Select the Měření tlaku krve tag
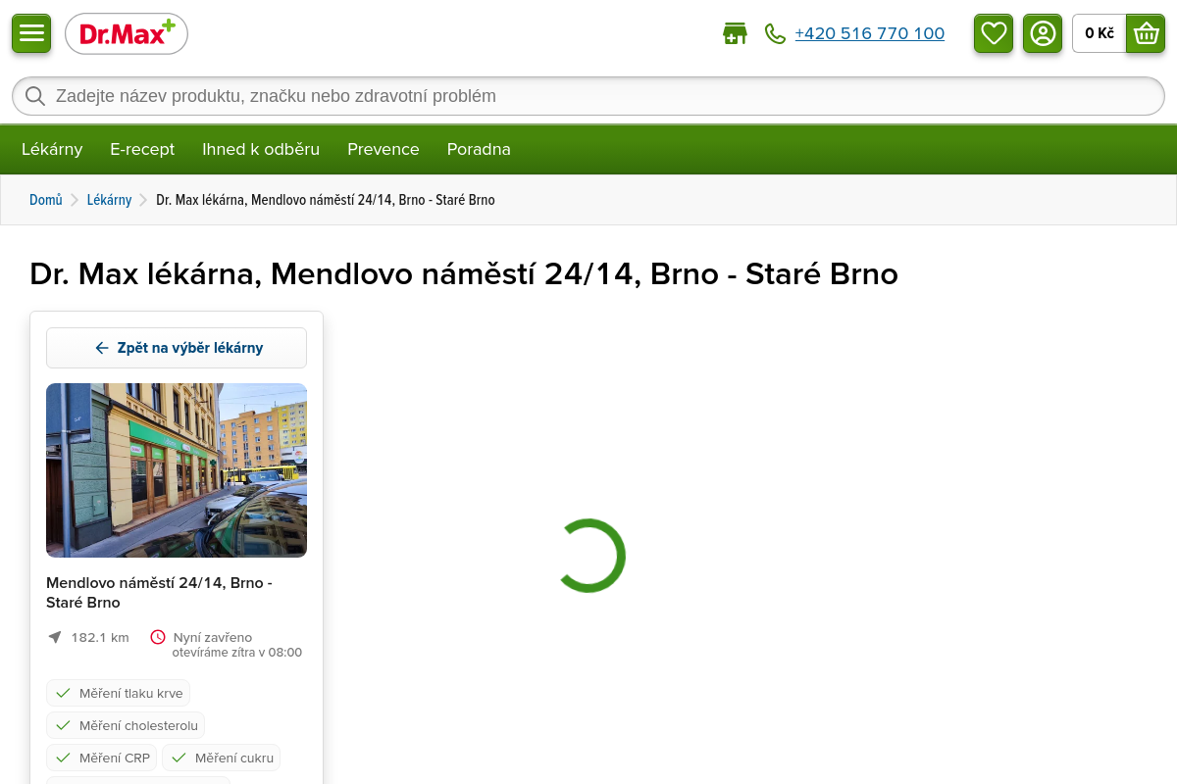 tap(119, 693)
